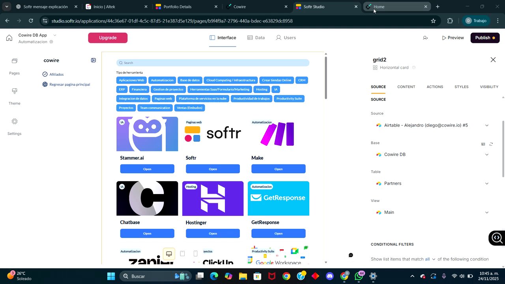Open the chat support bubble icon
This screenshot has height=284, width=505.
pos(351,255)
